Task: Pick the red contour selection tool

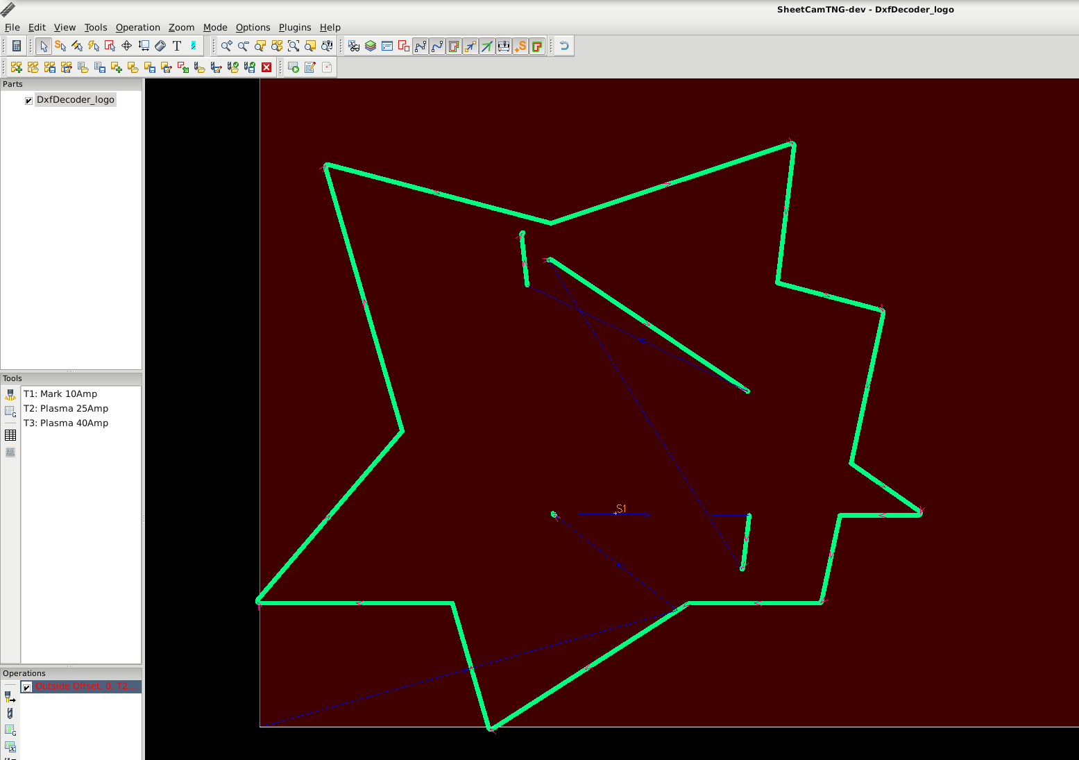Action: [110, 46]
